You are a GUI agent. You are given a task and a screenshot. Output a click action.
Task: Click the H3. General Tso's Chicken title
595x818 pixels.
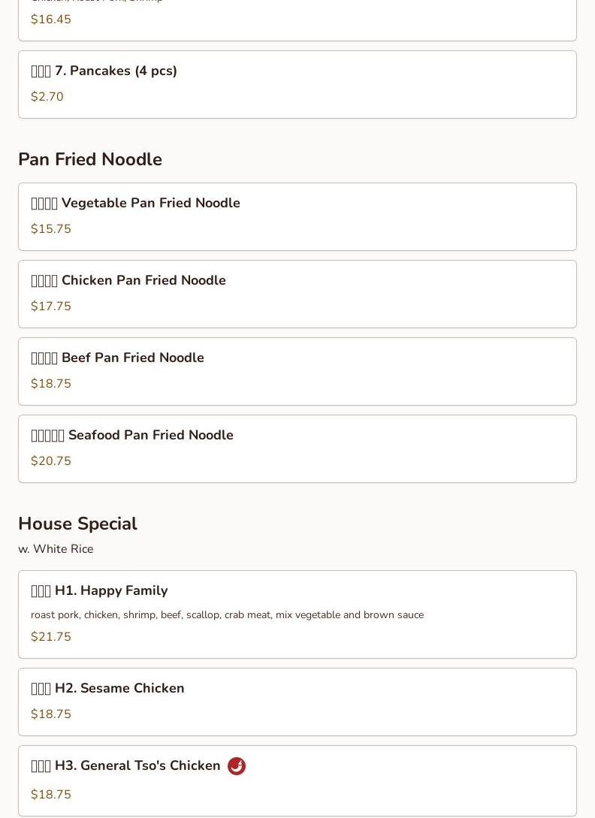[125, 766]
